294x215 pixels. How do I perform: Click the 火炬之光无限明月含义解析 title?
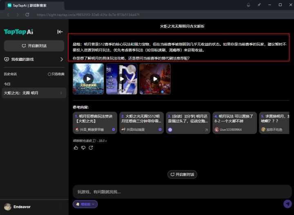[182, 26]
